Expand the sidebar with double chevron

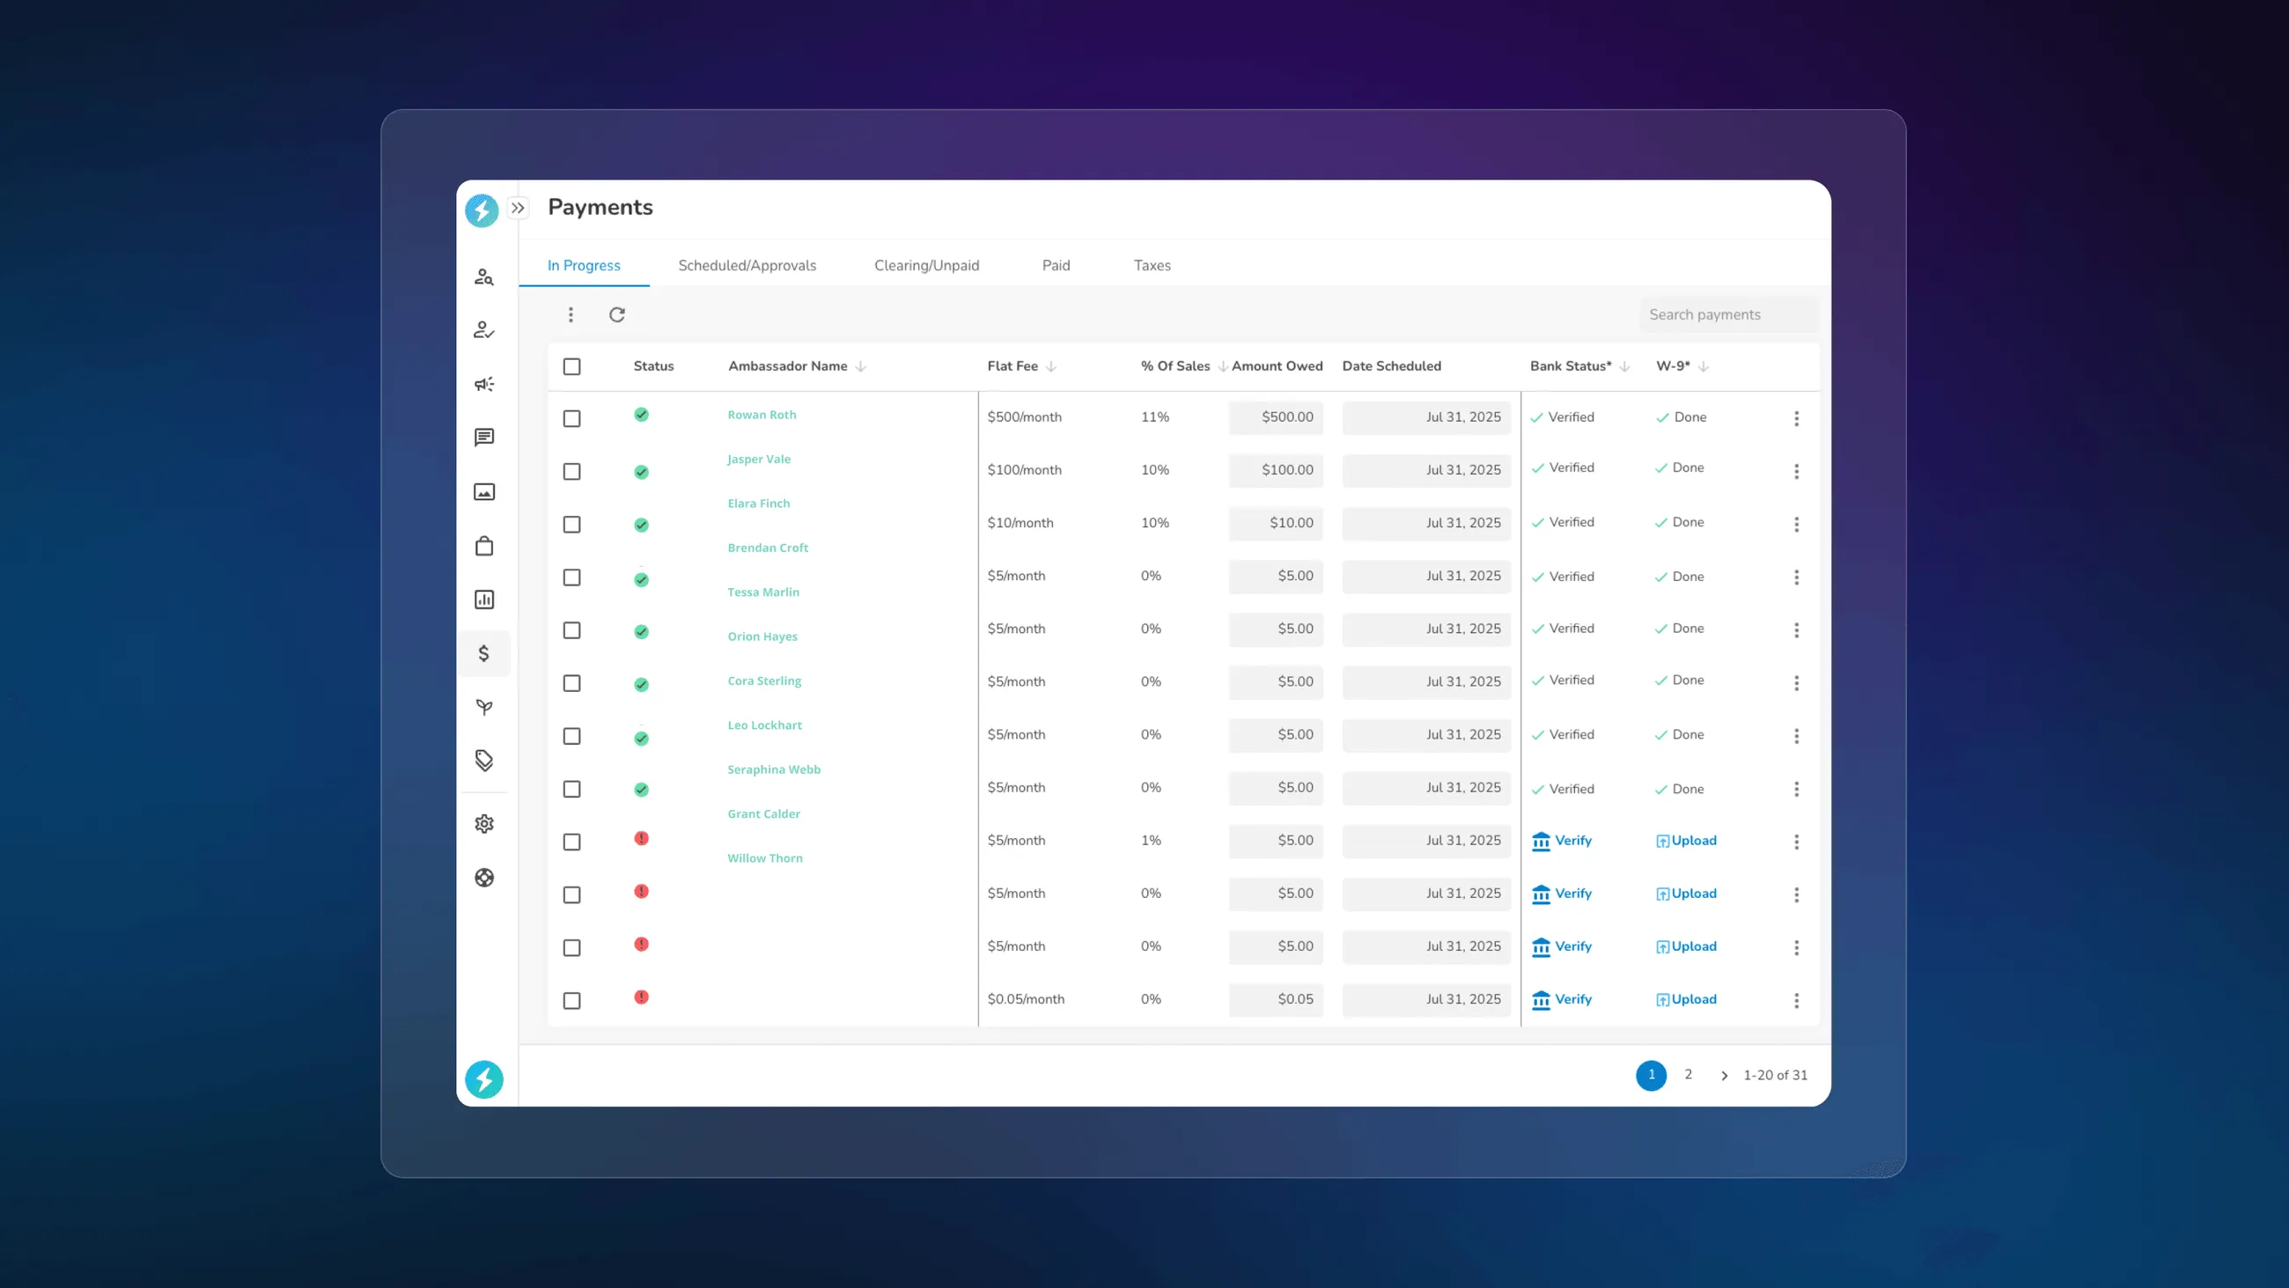pyautogui.click(x=518, y=208)
